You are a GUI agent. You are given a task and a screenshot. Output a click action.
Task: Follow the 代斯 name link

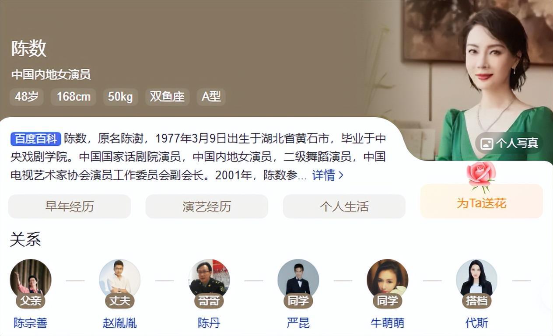(x=477, y=323)
